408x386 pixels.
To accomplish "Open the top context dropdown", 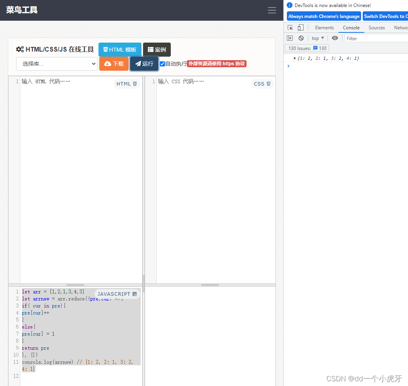I will [x=318, y=38].
